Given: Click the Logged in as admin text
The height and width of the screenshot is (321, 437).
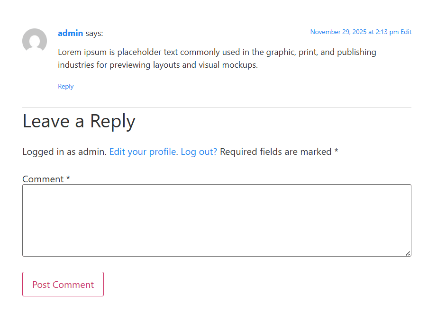Looking at the screenshot, I should (x=64, y=152).
